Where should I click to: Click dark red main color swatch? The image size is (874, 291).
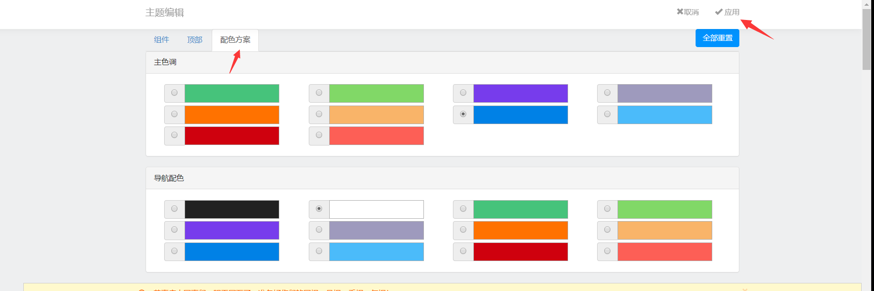pyautogui.click(x=232, y=136)
